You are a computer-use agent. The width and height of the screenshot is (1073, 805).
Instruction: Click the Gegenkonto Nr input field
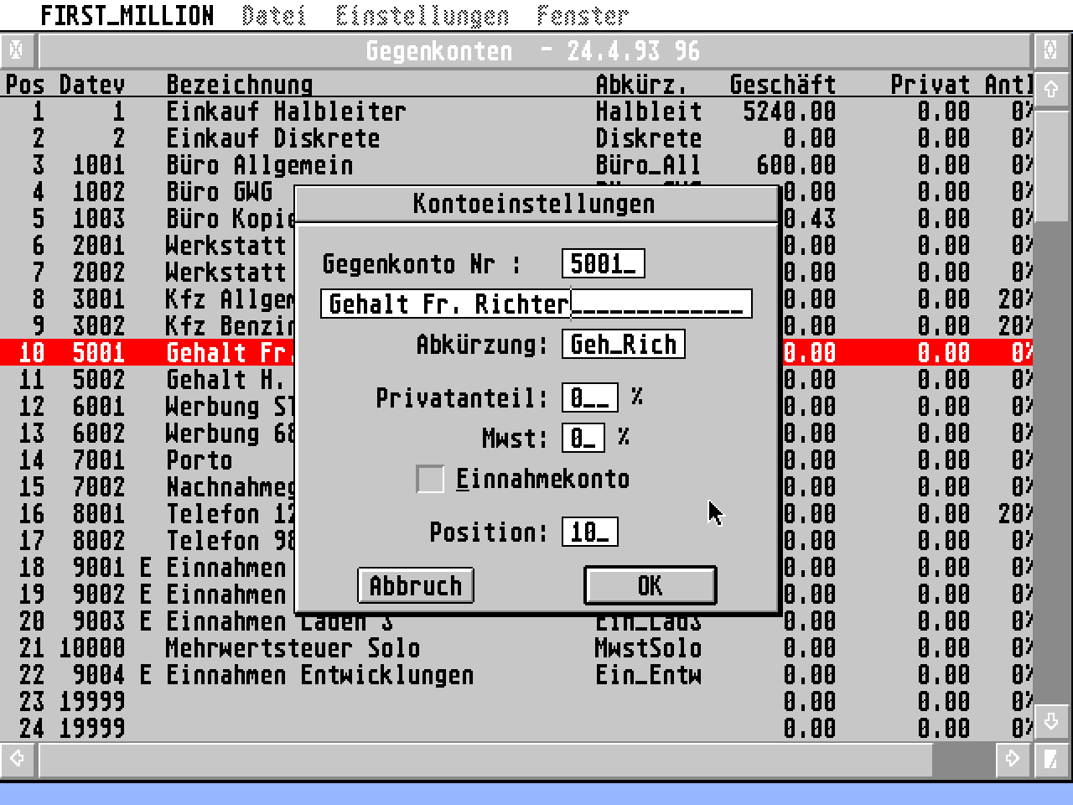coord(603,262)
